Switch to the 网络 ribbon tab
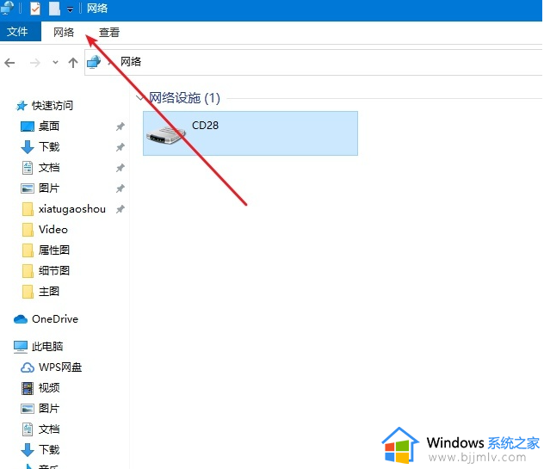Viewport: 544px width, 469px height. point(64,32)
